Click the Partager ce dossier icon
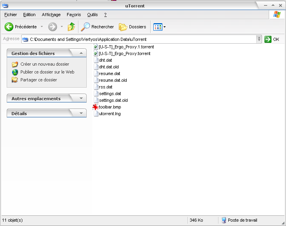 coord(15,80)
